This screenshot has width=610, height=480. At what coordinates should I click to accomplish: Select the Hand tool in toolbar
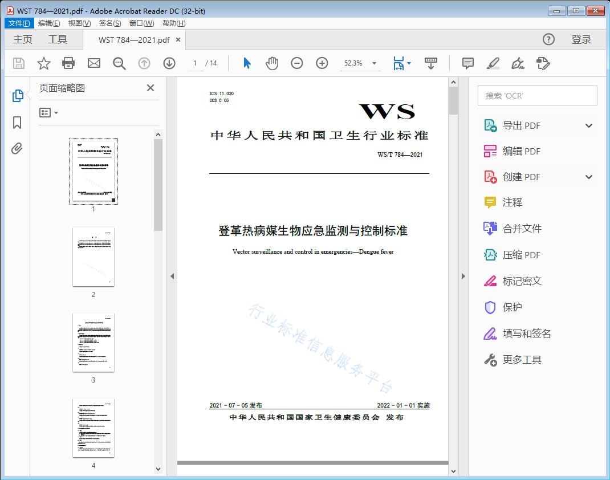272,63
